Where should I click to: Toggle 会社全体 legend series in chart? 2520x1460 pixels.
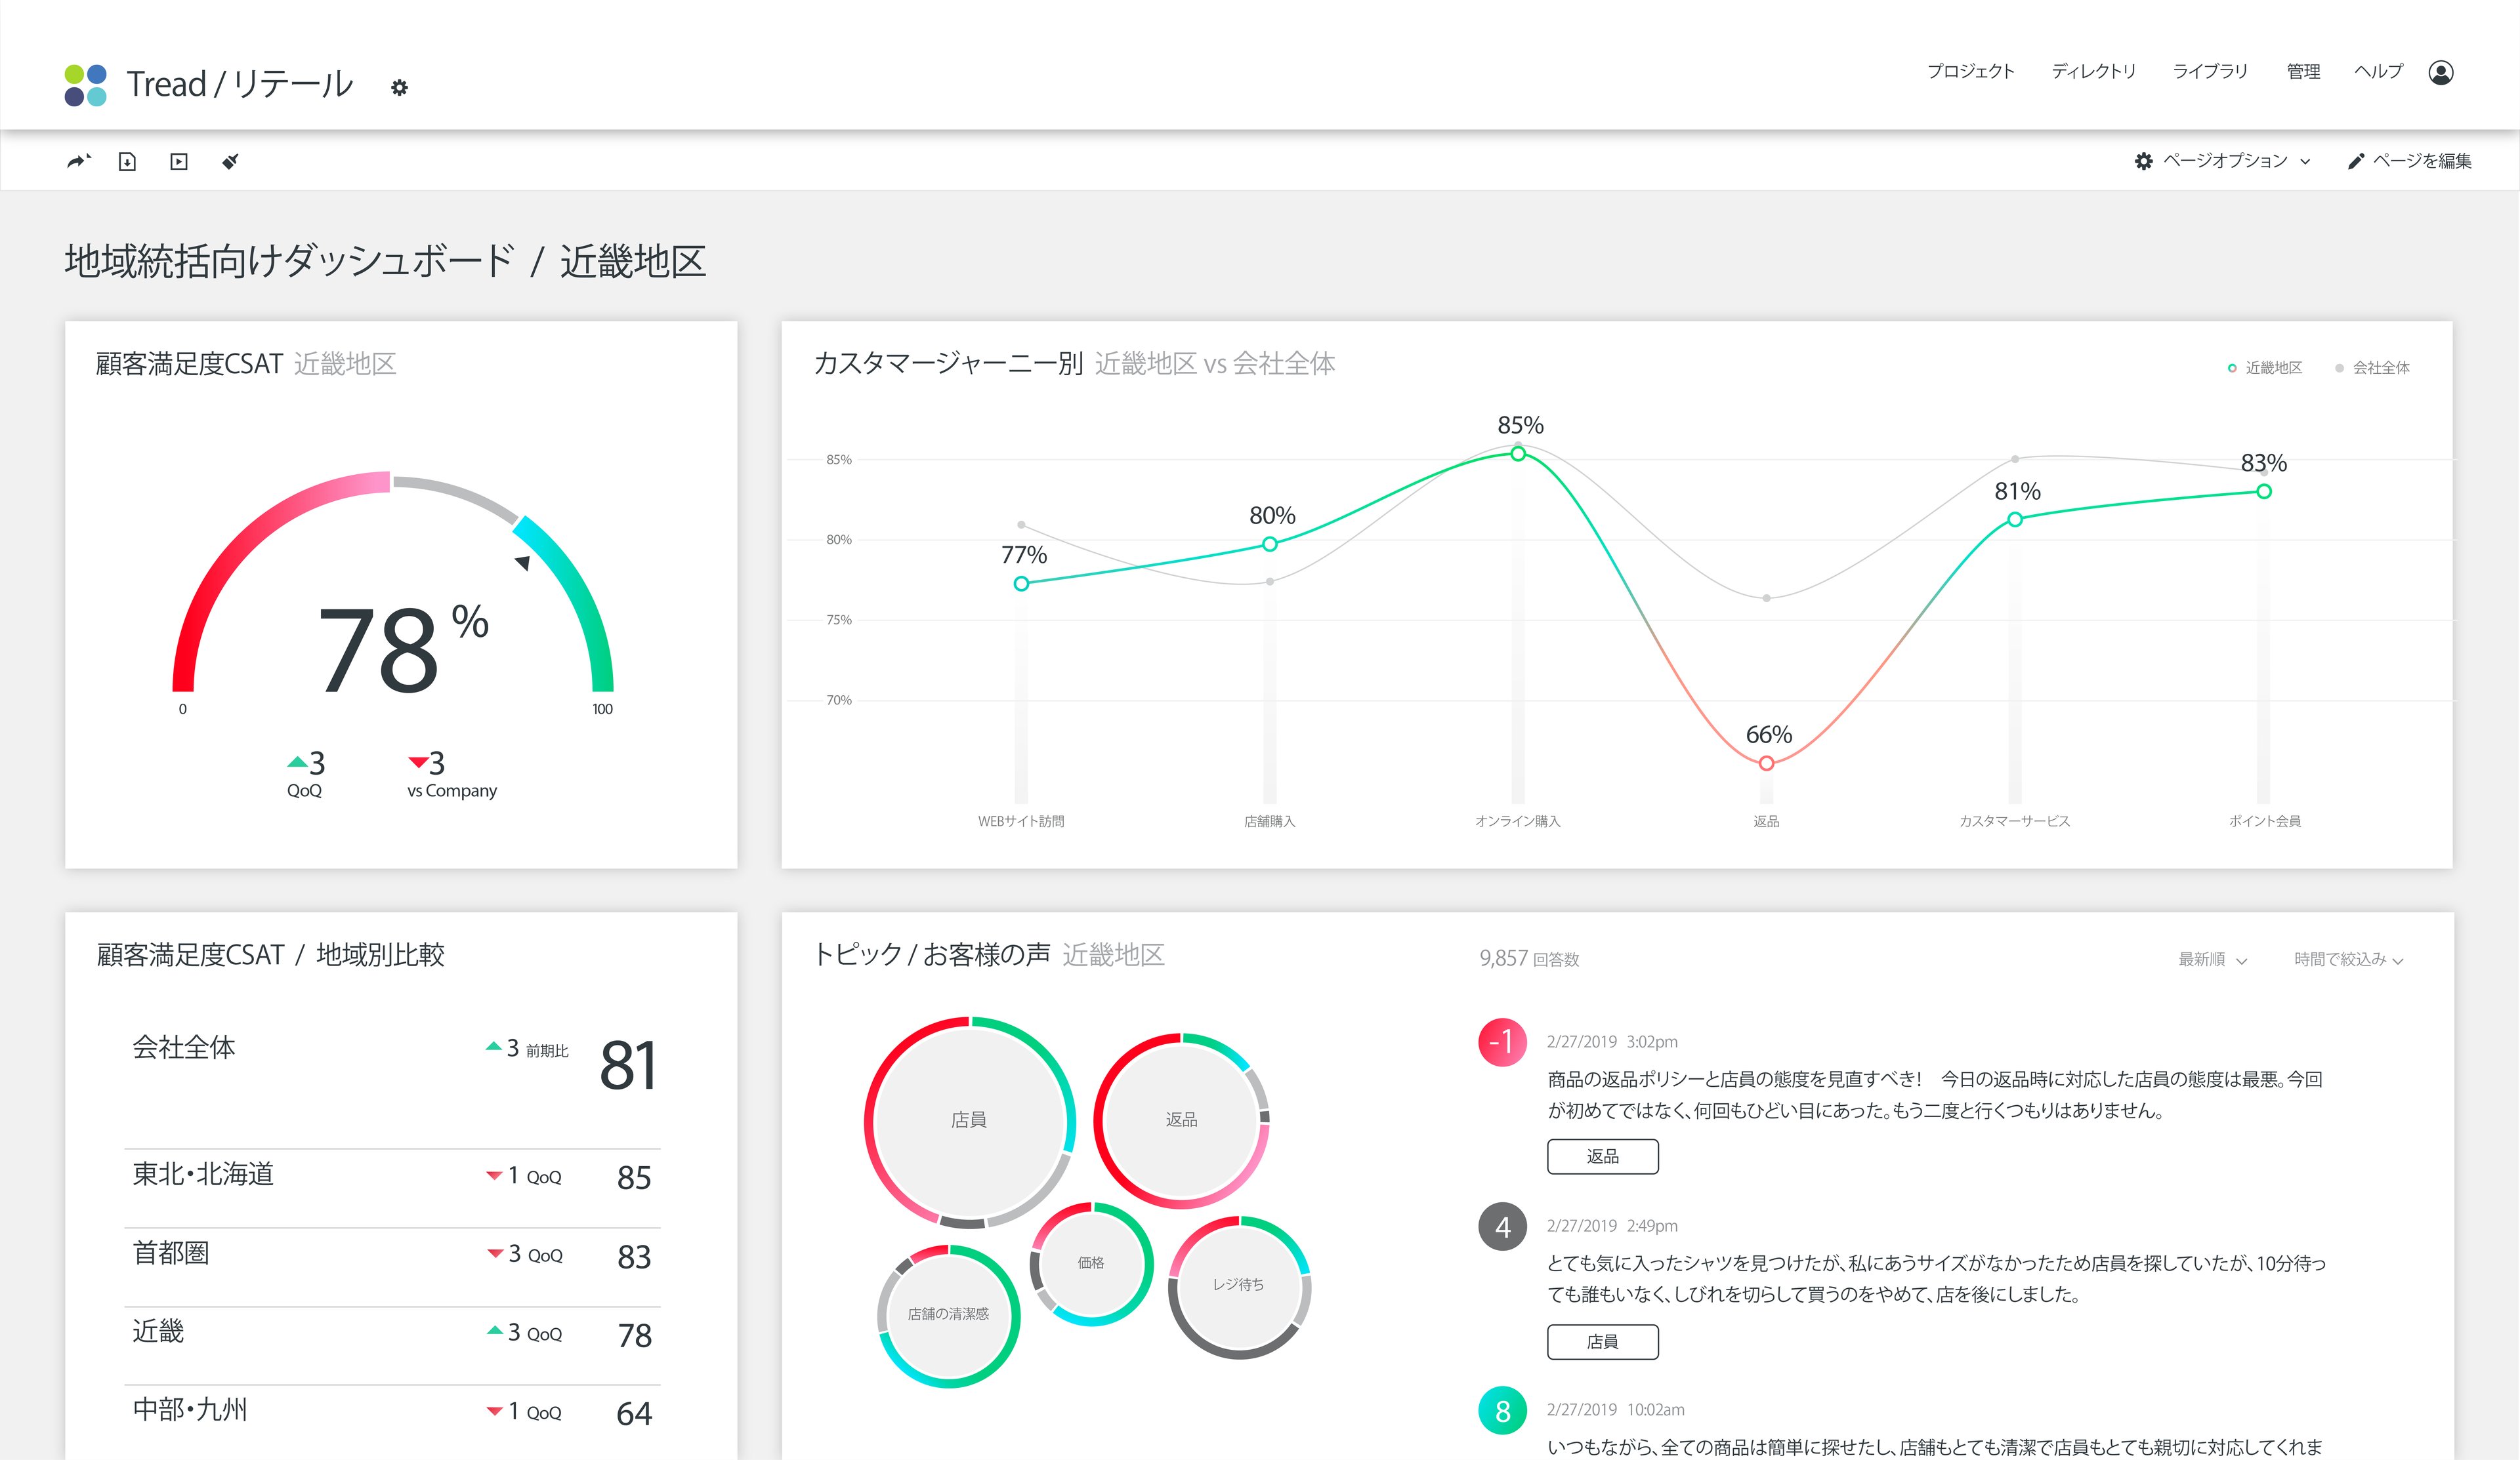pyautogui.click(x=2372, y=368)
